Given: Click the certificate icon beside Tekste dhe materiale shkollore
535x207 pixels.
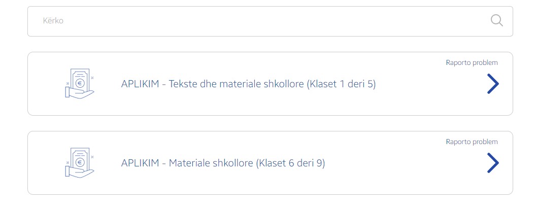Looking at the screenshot, I should coord(80,84).
